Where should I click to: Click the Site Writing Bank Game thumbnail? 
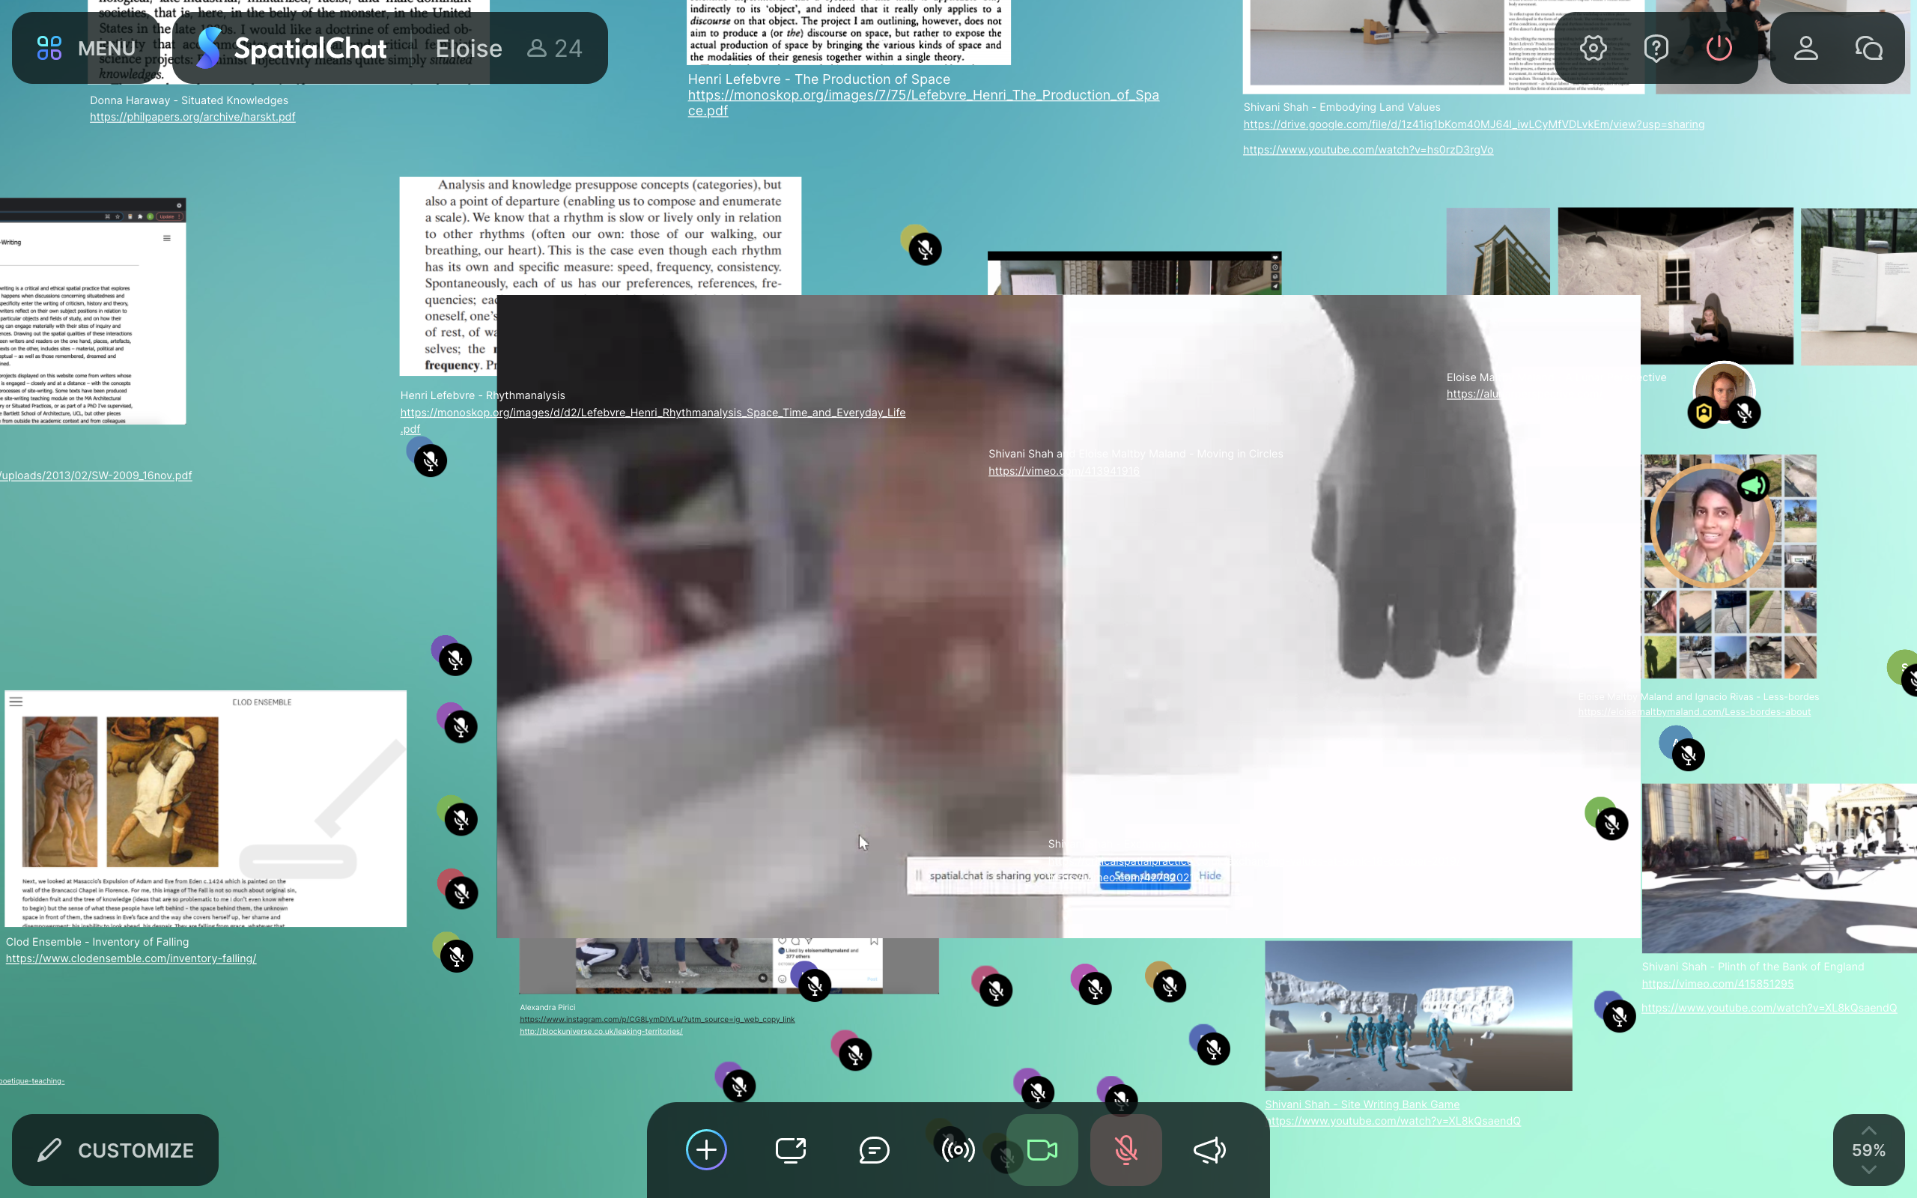point(1418,1015)
